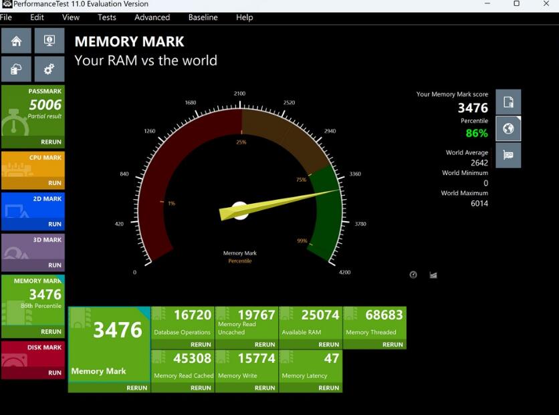Click the manage baselines database icon

pos(16,69)
